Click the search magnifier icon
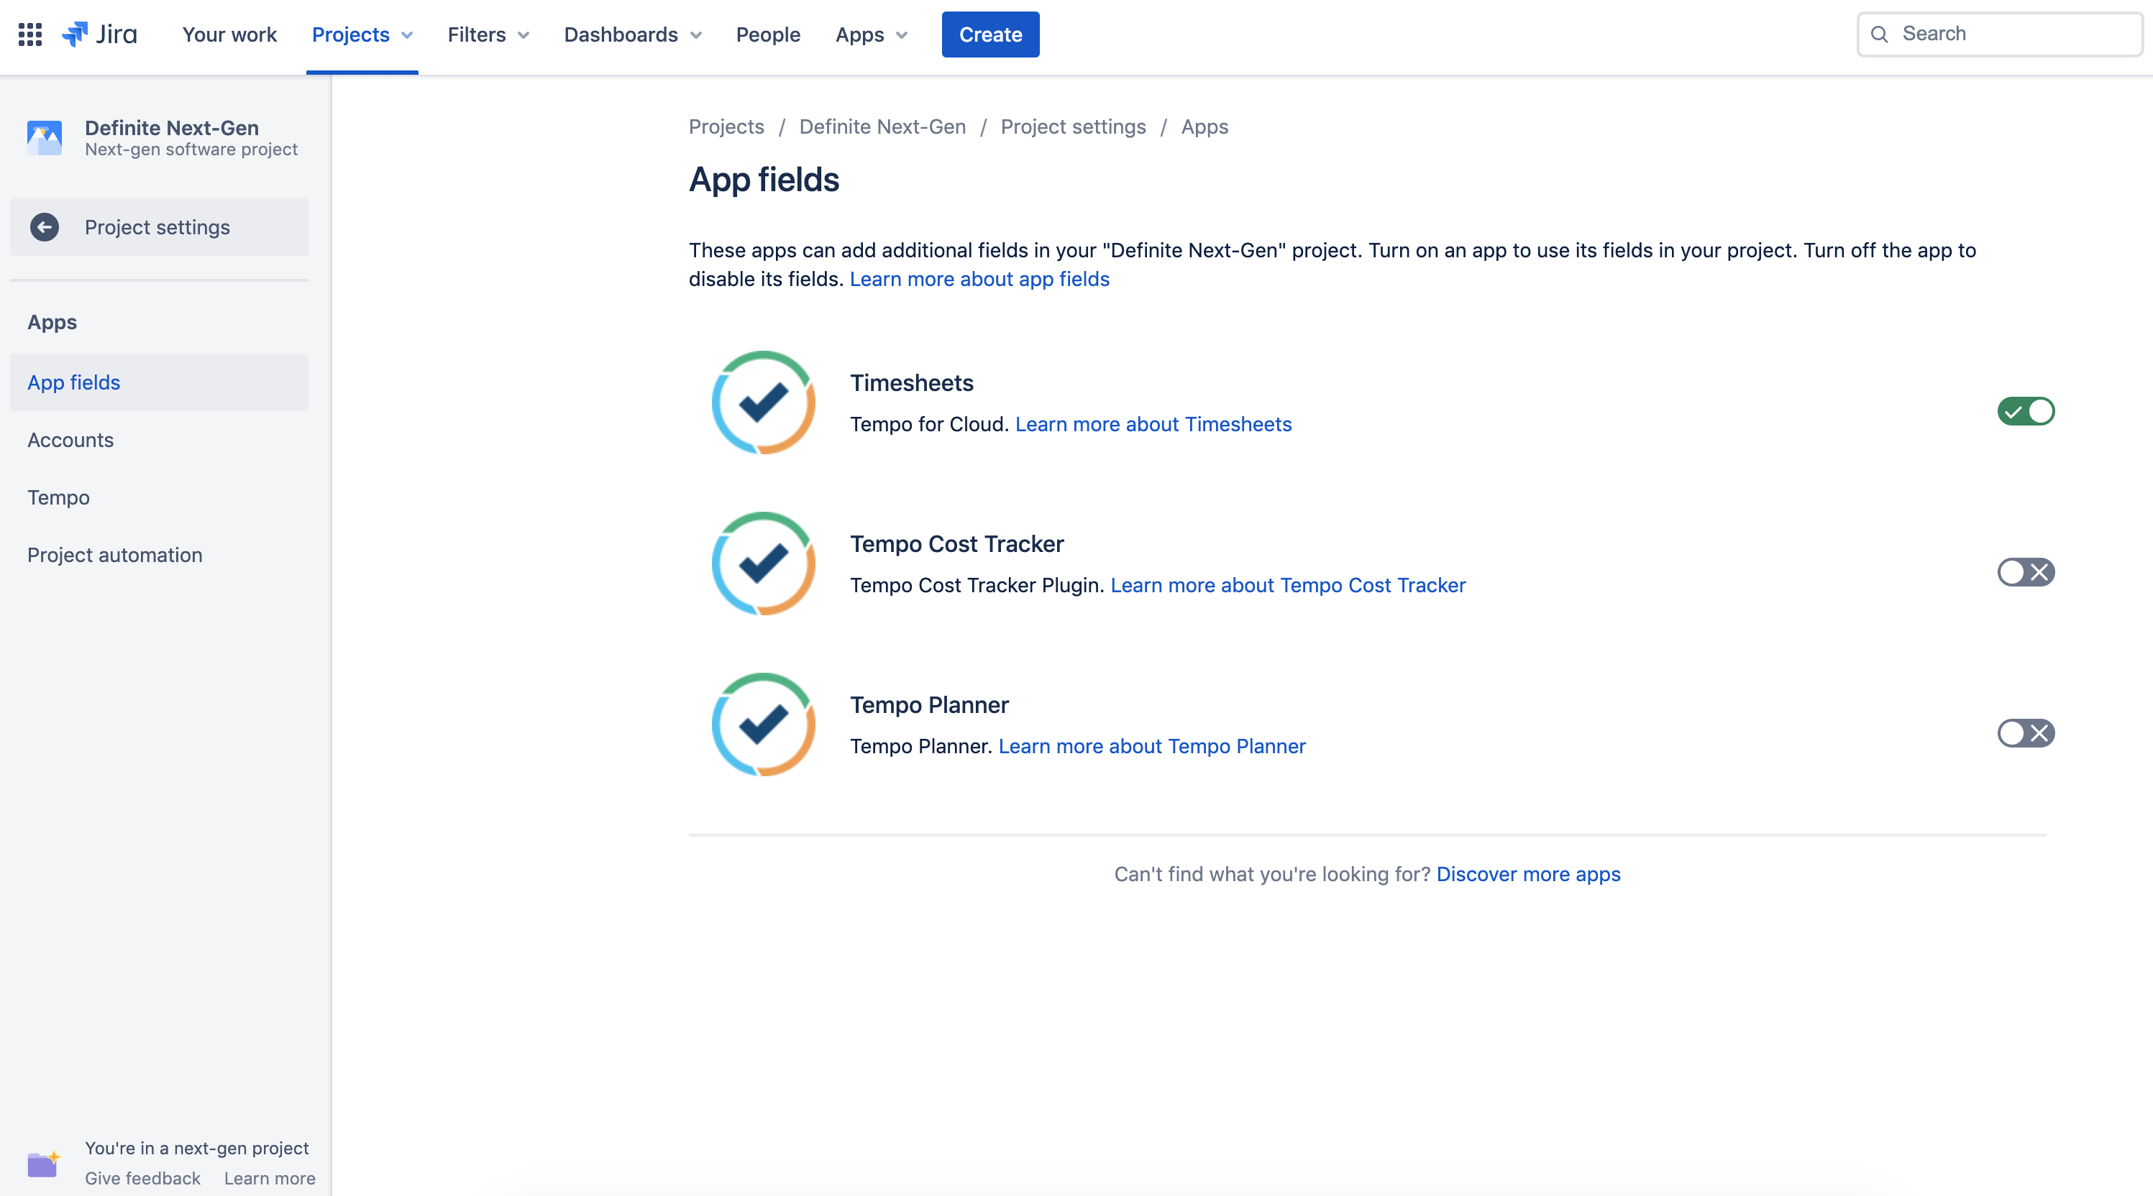The width and height of the screenshot is (2153, 1196). click(1879, 34)
